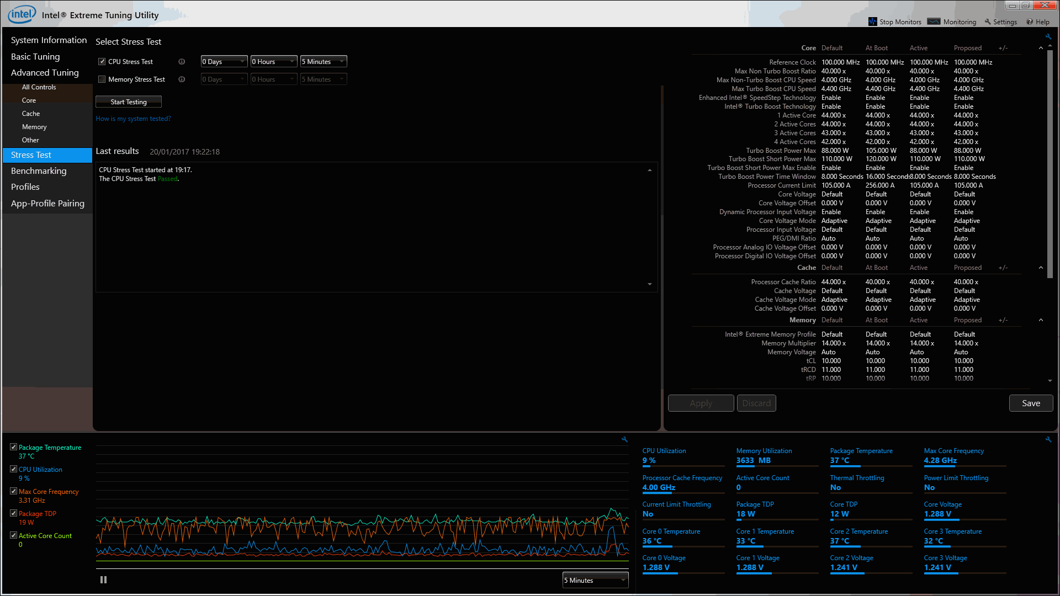The width and height of the screenshot is (1060, 596).
Task: Click the Turbo Boost Power Max row label
Action: (781, 150)
